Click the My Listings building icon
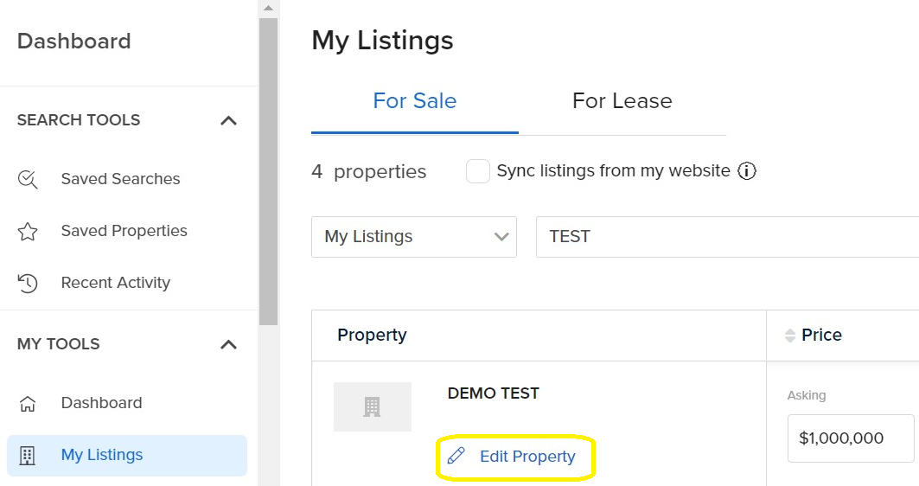The height and width of the screenshot is (486, 919). click(x=28, y=455)
